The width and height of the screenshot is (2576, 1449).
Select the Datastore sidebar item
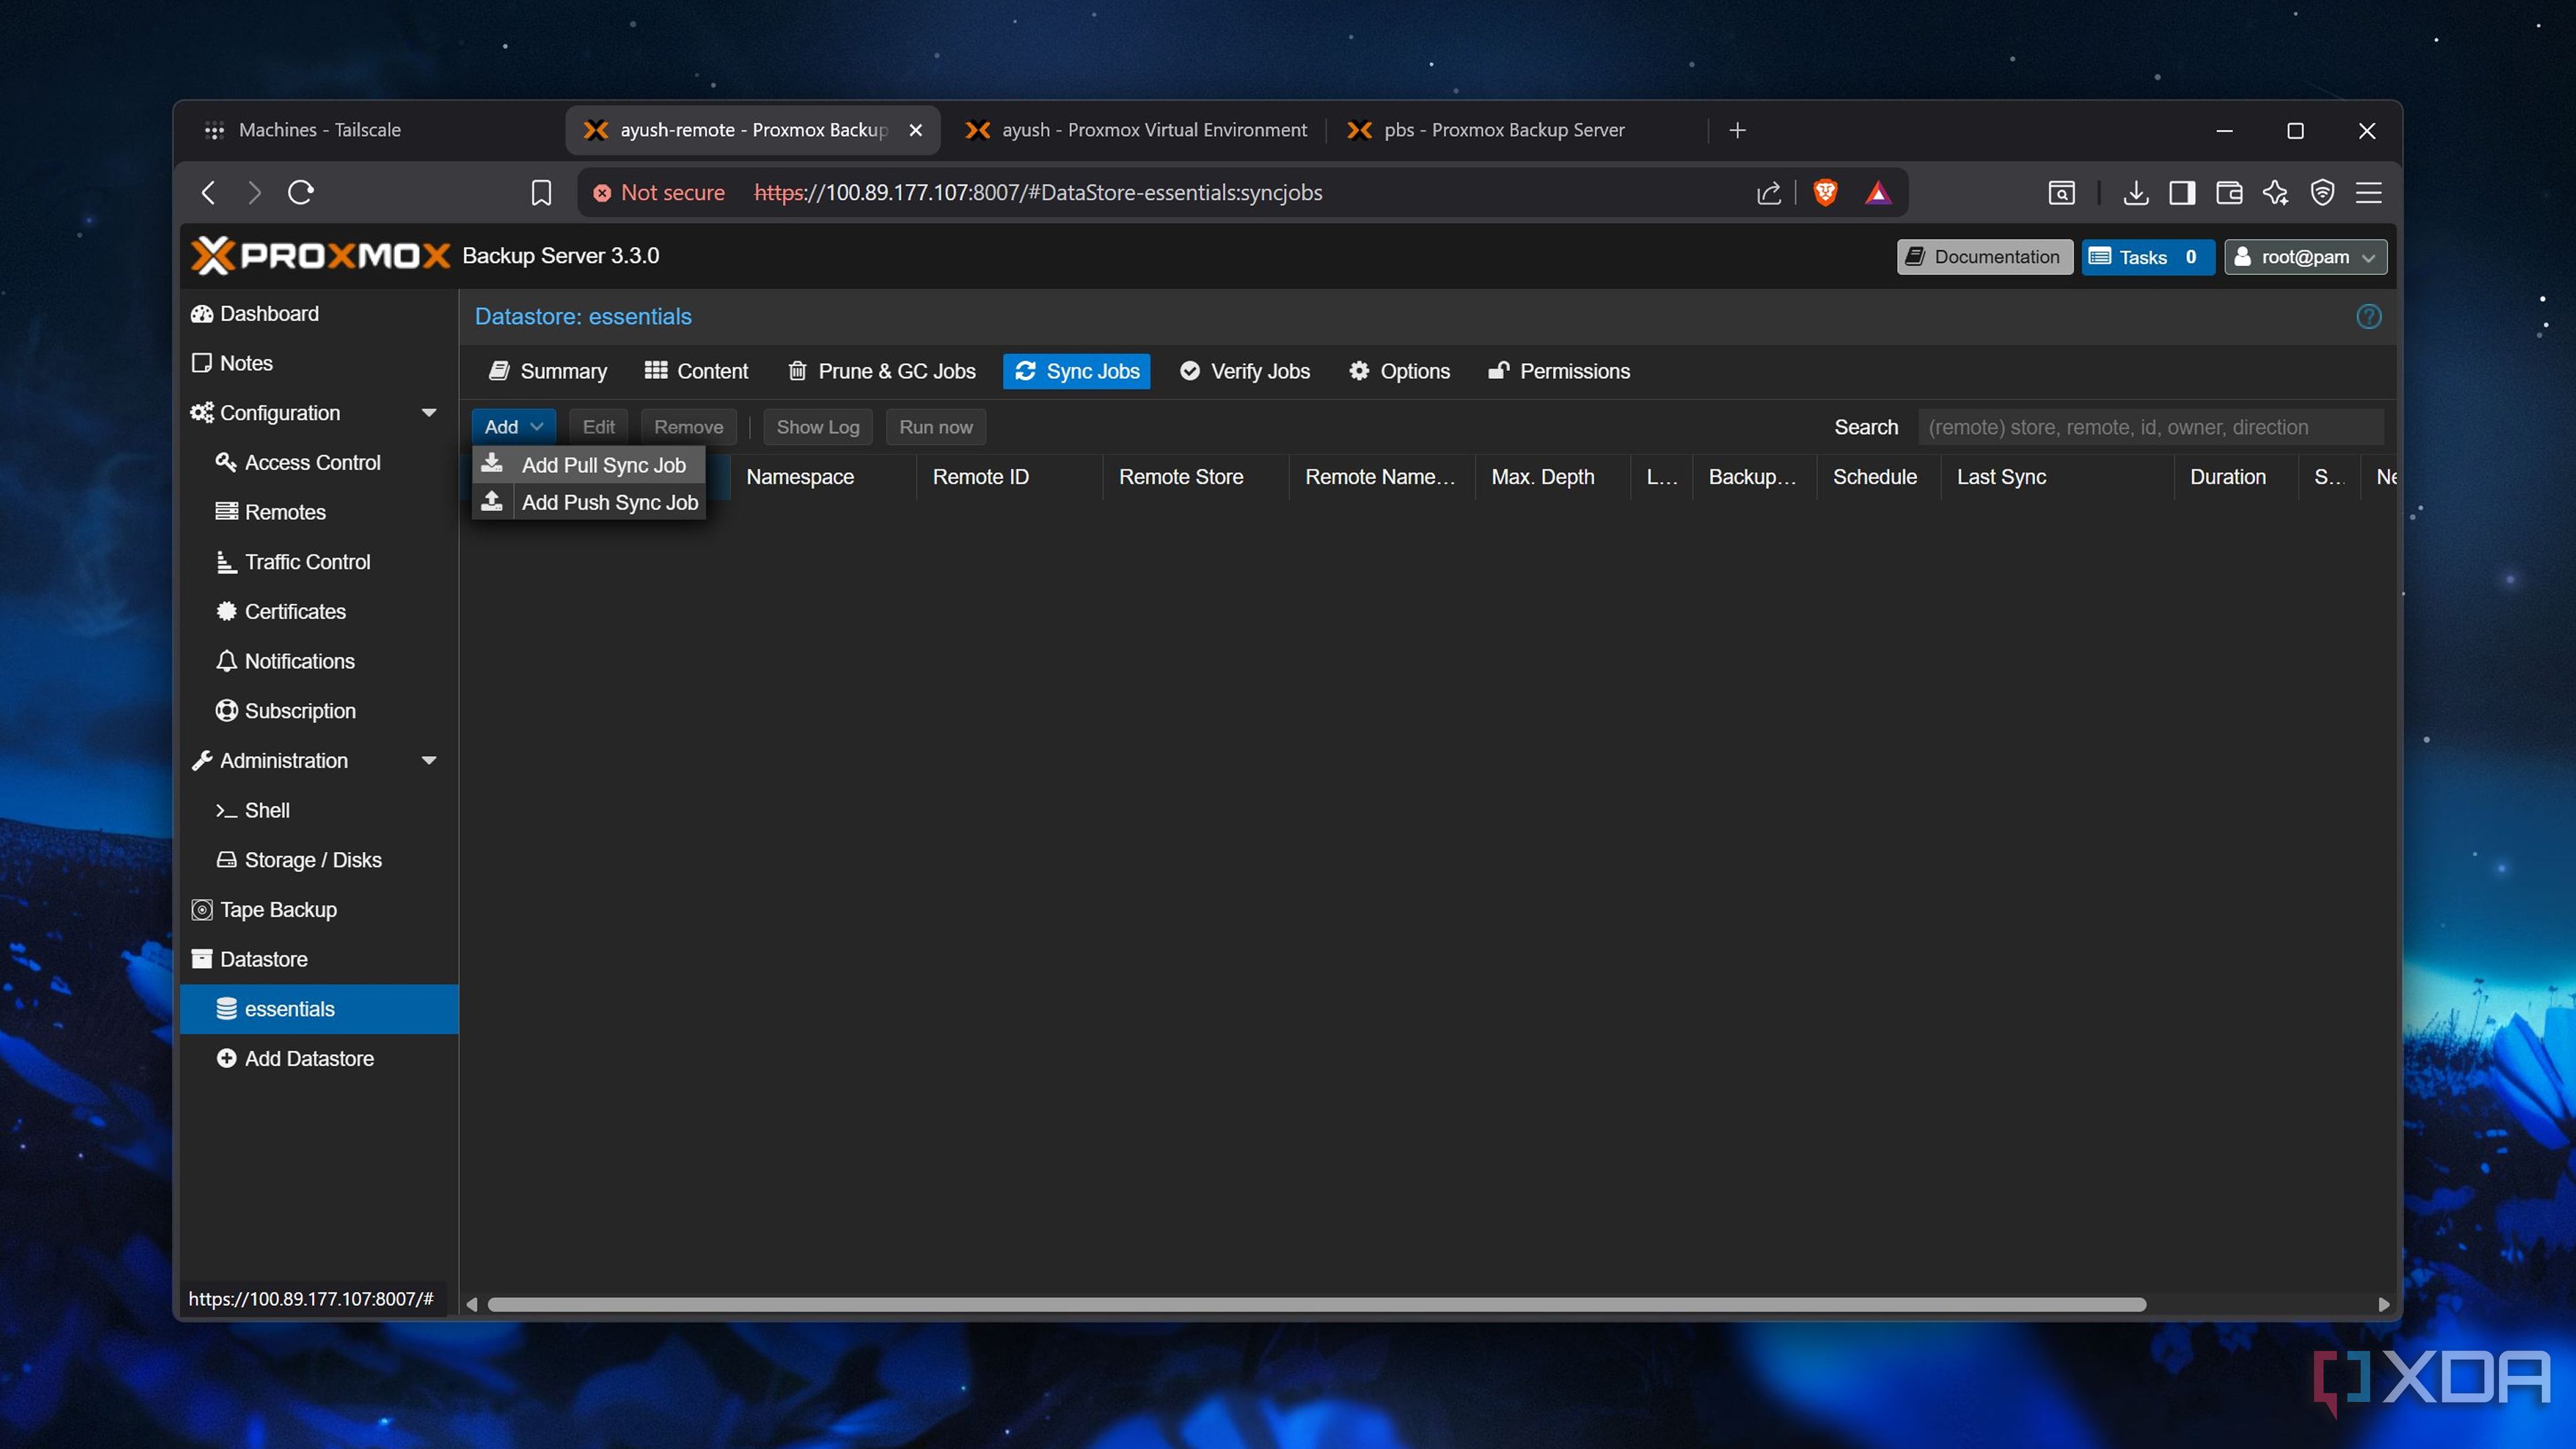pyautogui.click(x=319, y=959)
